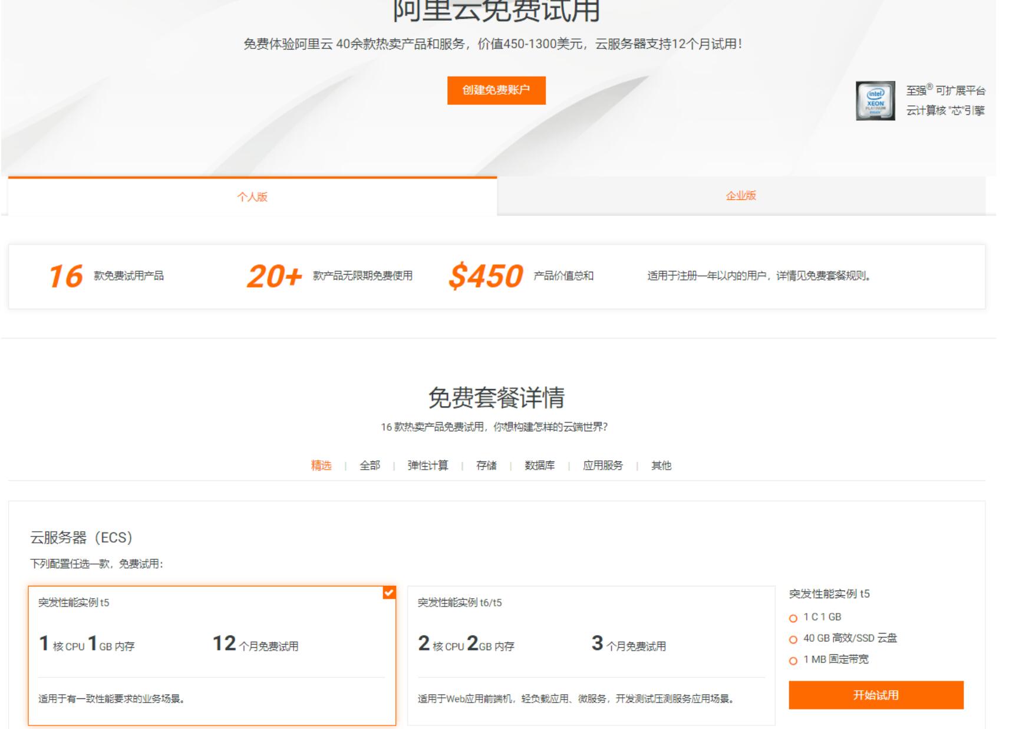Click the 适用于有一致性能要求的业务场景 description
The image size is (1009, 729).
point(112,699)
